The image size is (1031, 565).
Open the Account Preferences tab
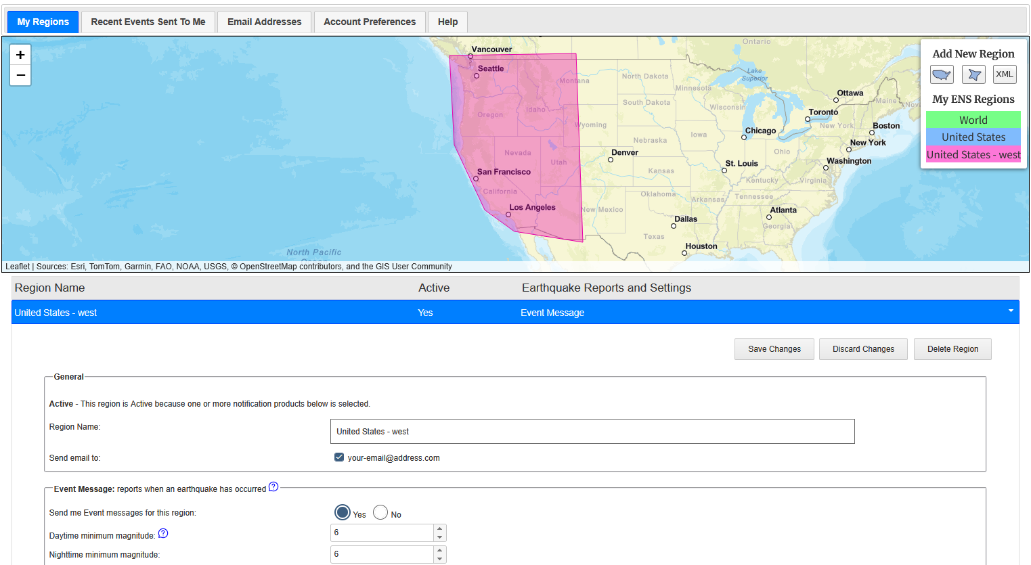tap(370, 22)
